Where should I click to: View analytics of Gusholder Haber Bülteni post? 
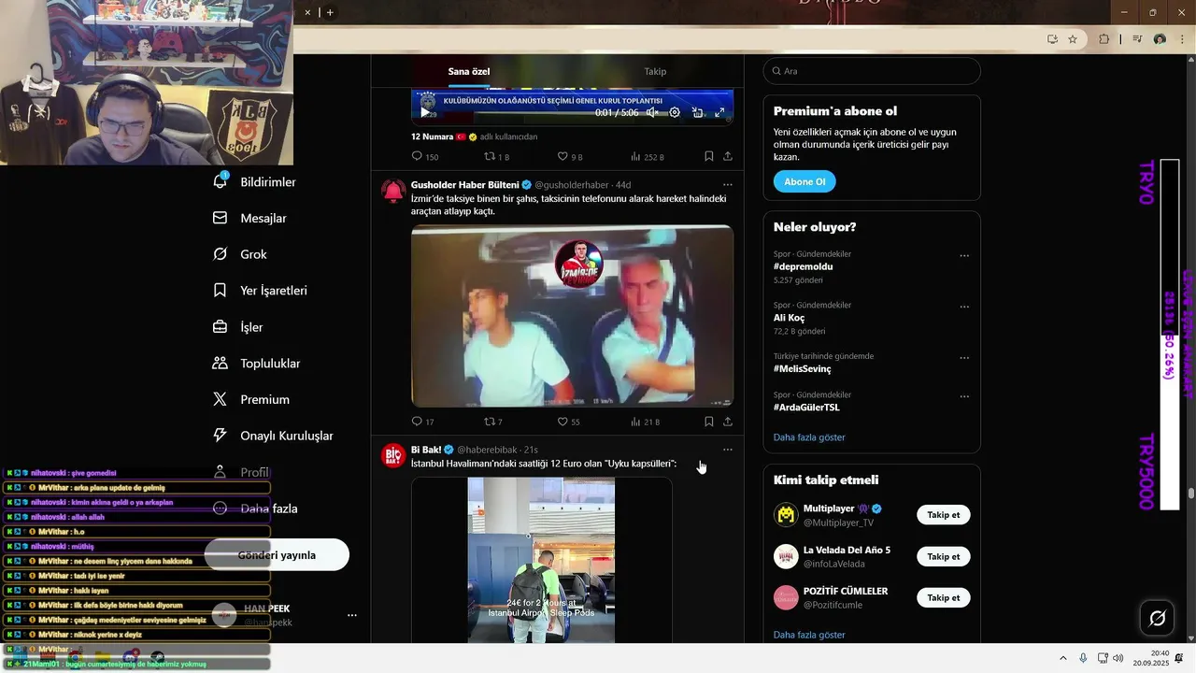tap(645, 422)
